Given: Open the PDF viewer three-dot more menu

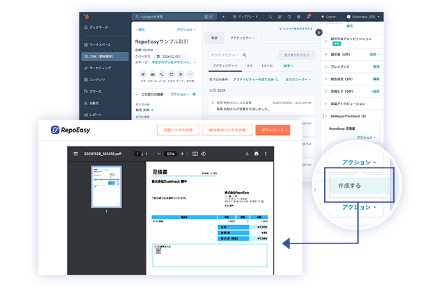Looking at the screenshot, I should point(265,154).
